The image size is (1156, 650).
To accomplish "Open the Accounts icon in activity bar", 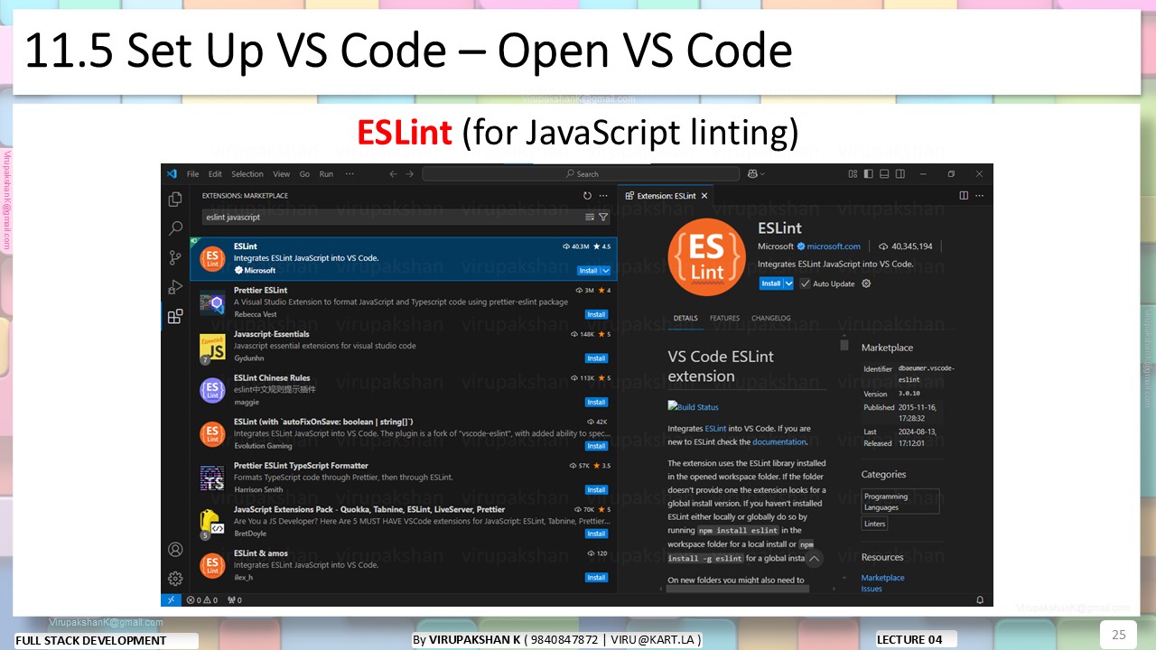I will coord(175,549).
